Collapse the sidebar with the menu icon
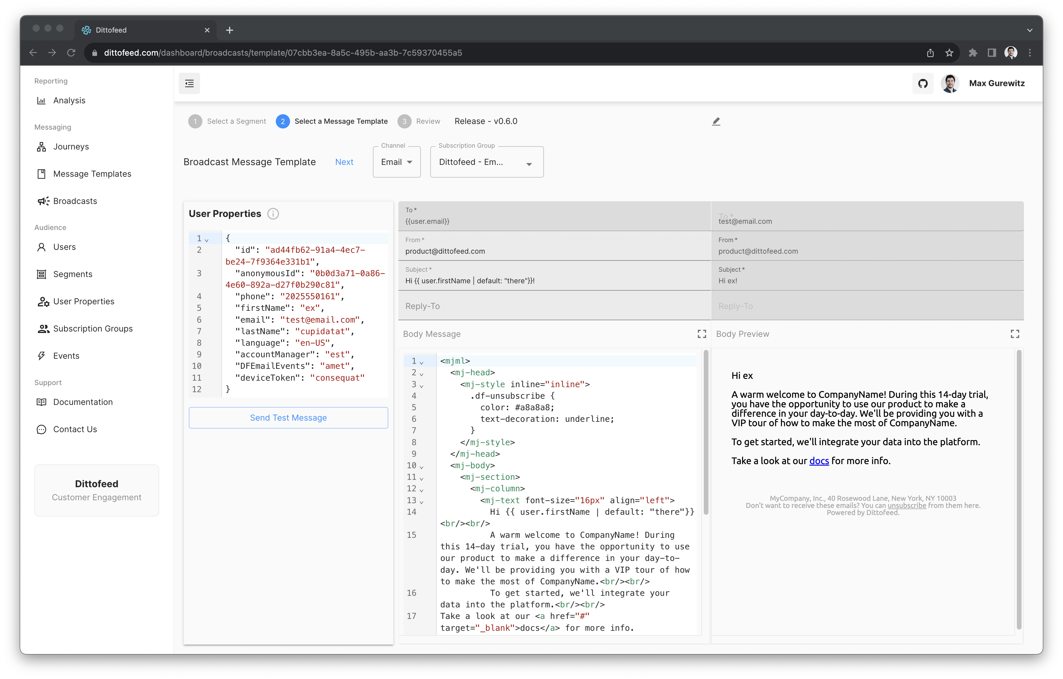 [189, 83]
